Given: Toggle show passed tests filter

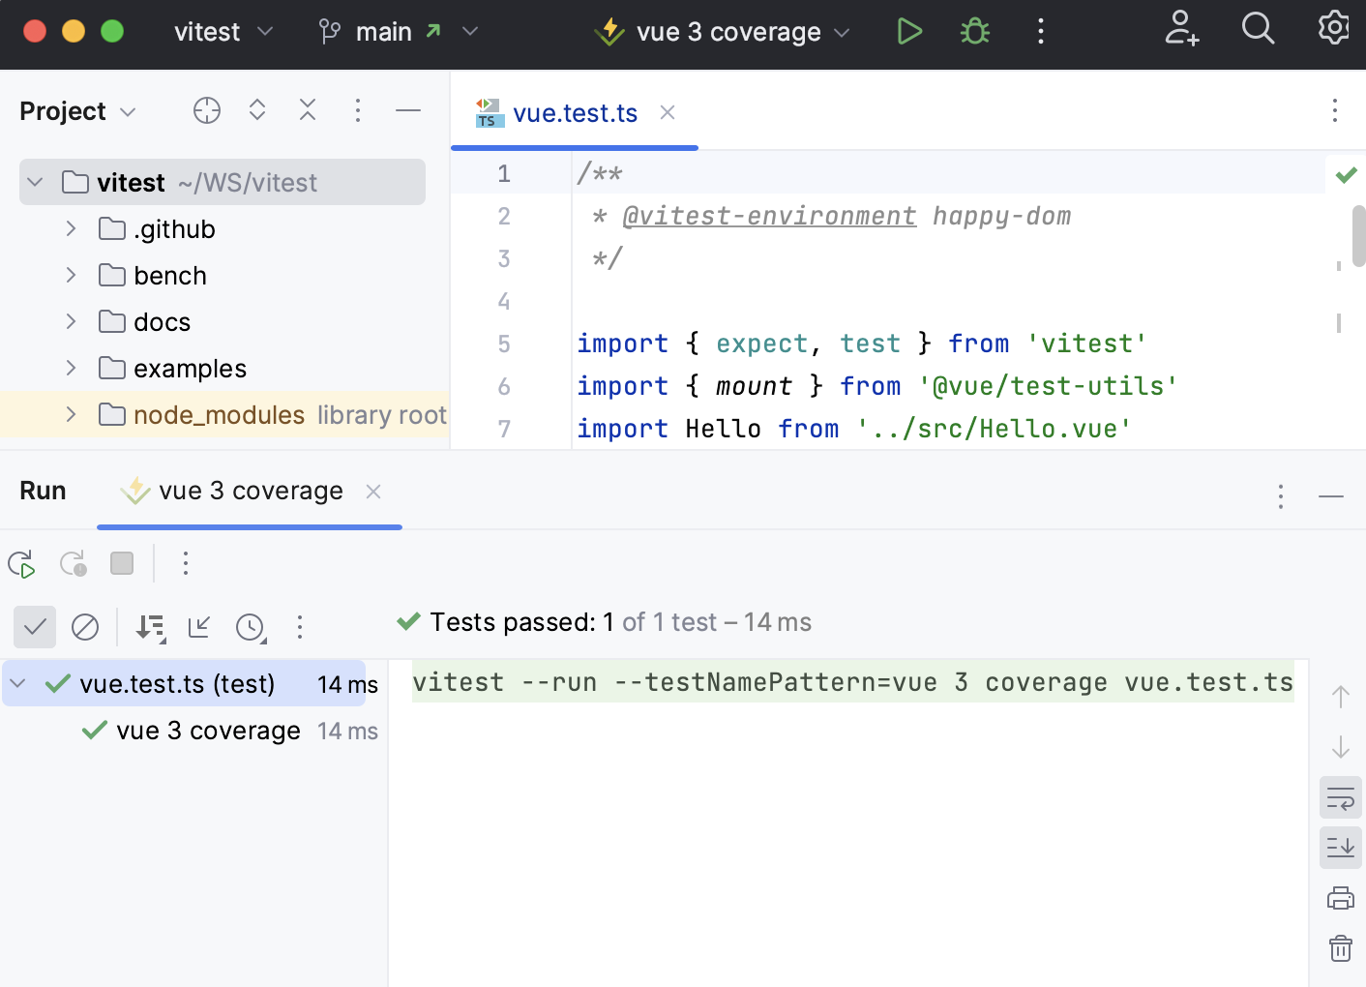Looking at the screenshot, I should click(35, 627).
